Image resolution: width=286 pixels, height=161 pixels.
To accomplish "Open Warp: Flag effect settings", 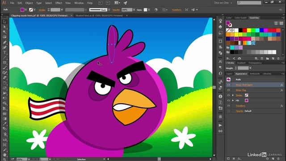I will click(x=241, y=90).
